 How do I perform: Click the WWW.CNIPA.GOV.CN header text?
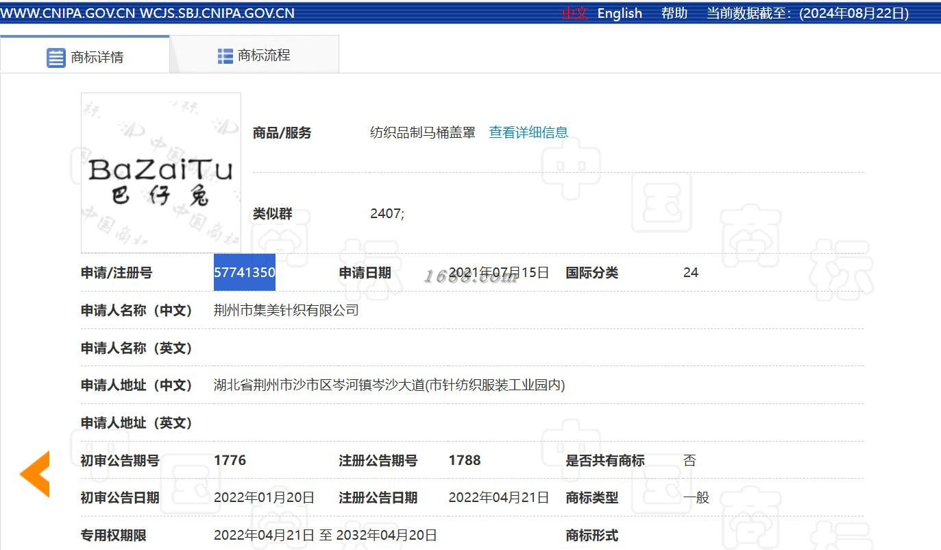pyautogui.click(x=67, y=13)
